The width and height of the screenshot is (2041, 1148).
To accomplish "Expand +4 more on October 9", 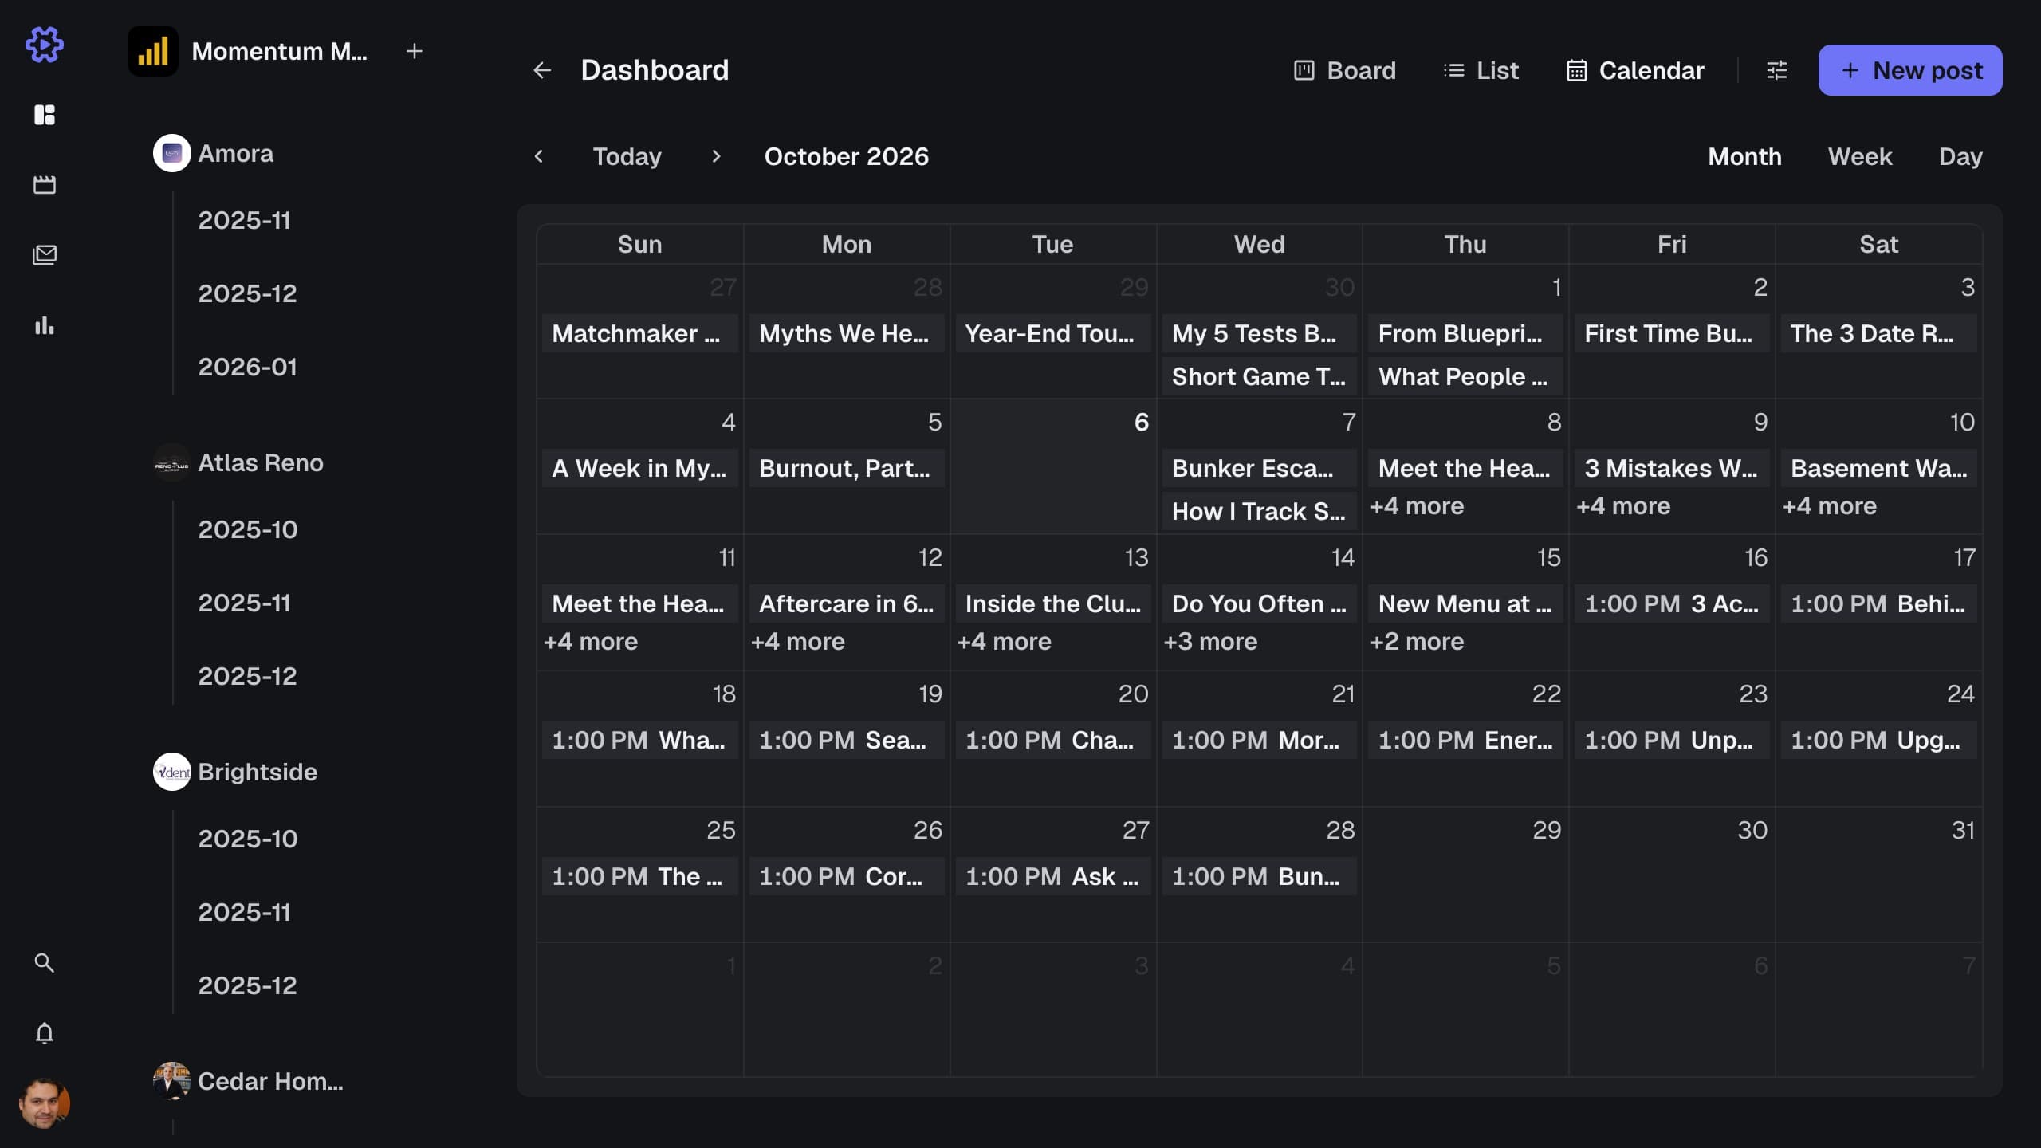I will [x=1623, y=506].
